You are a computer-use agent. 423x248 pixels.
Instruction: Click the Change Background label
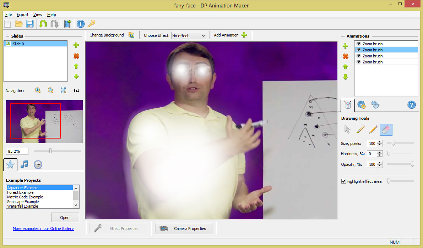tap(107, 35)
